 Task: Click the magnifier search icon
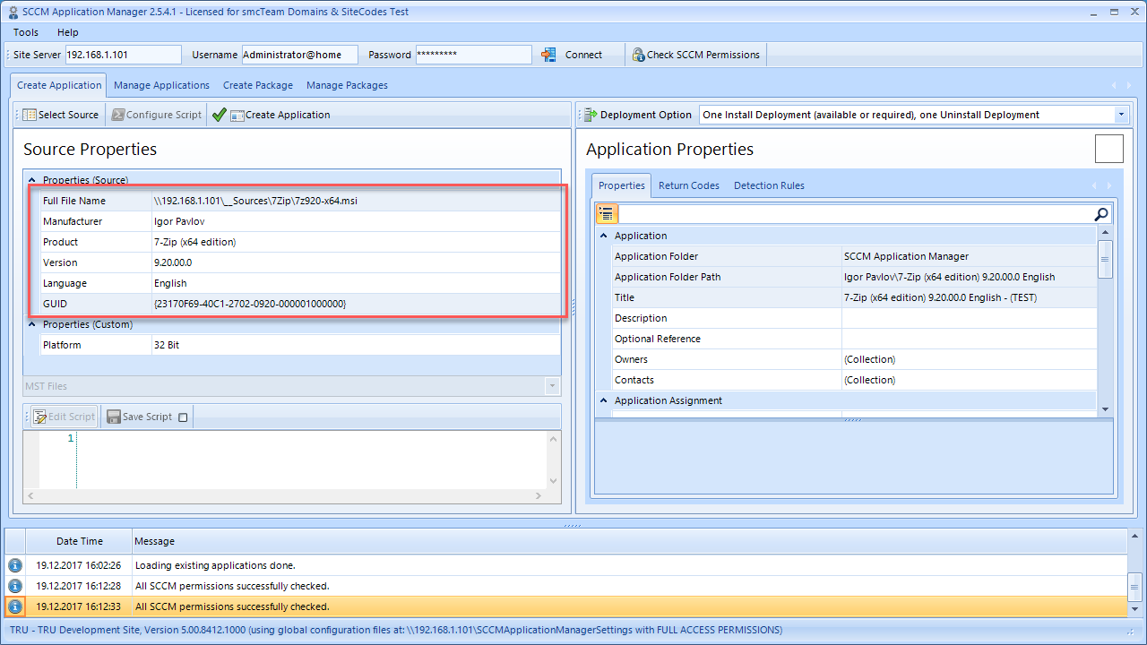point(1101,214)
